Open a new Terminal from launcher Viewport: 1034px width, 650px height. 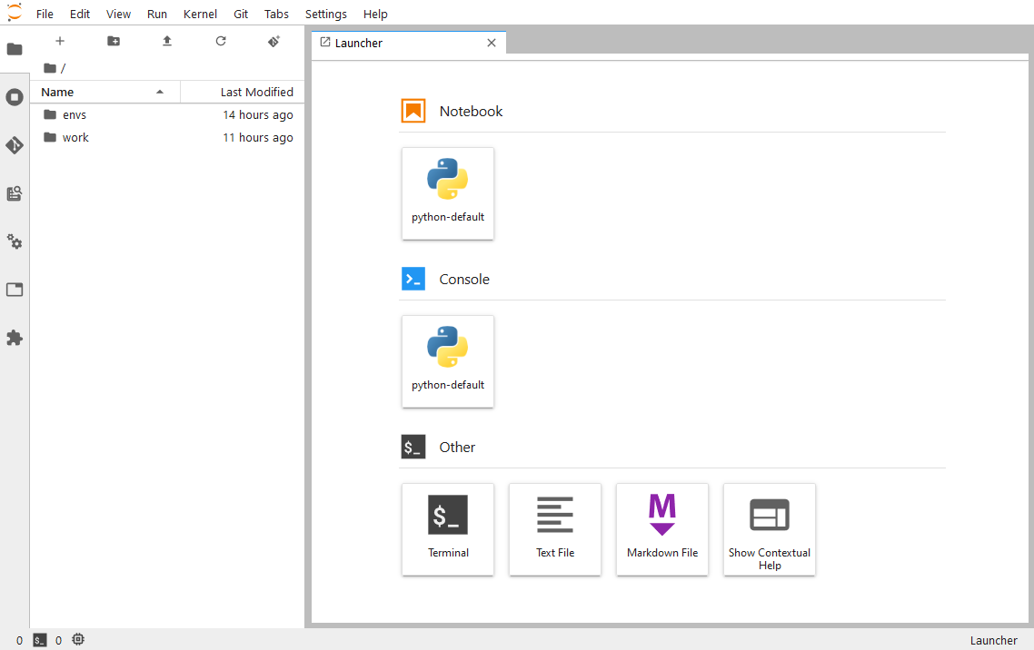(x=448, y=529)
